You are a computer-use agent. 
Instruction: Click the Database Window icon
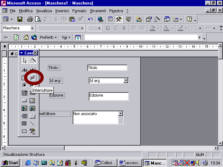tap(167, 19)
